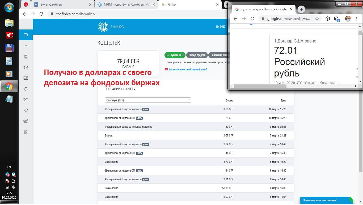Close the Булат Самбуев VK tab
Screen dimensions: 363x205
pos(90,5)
